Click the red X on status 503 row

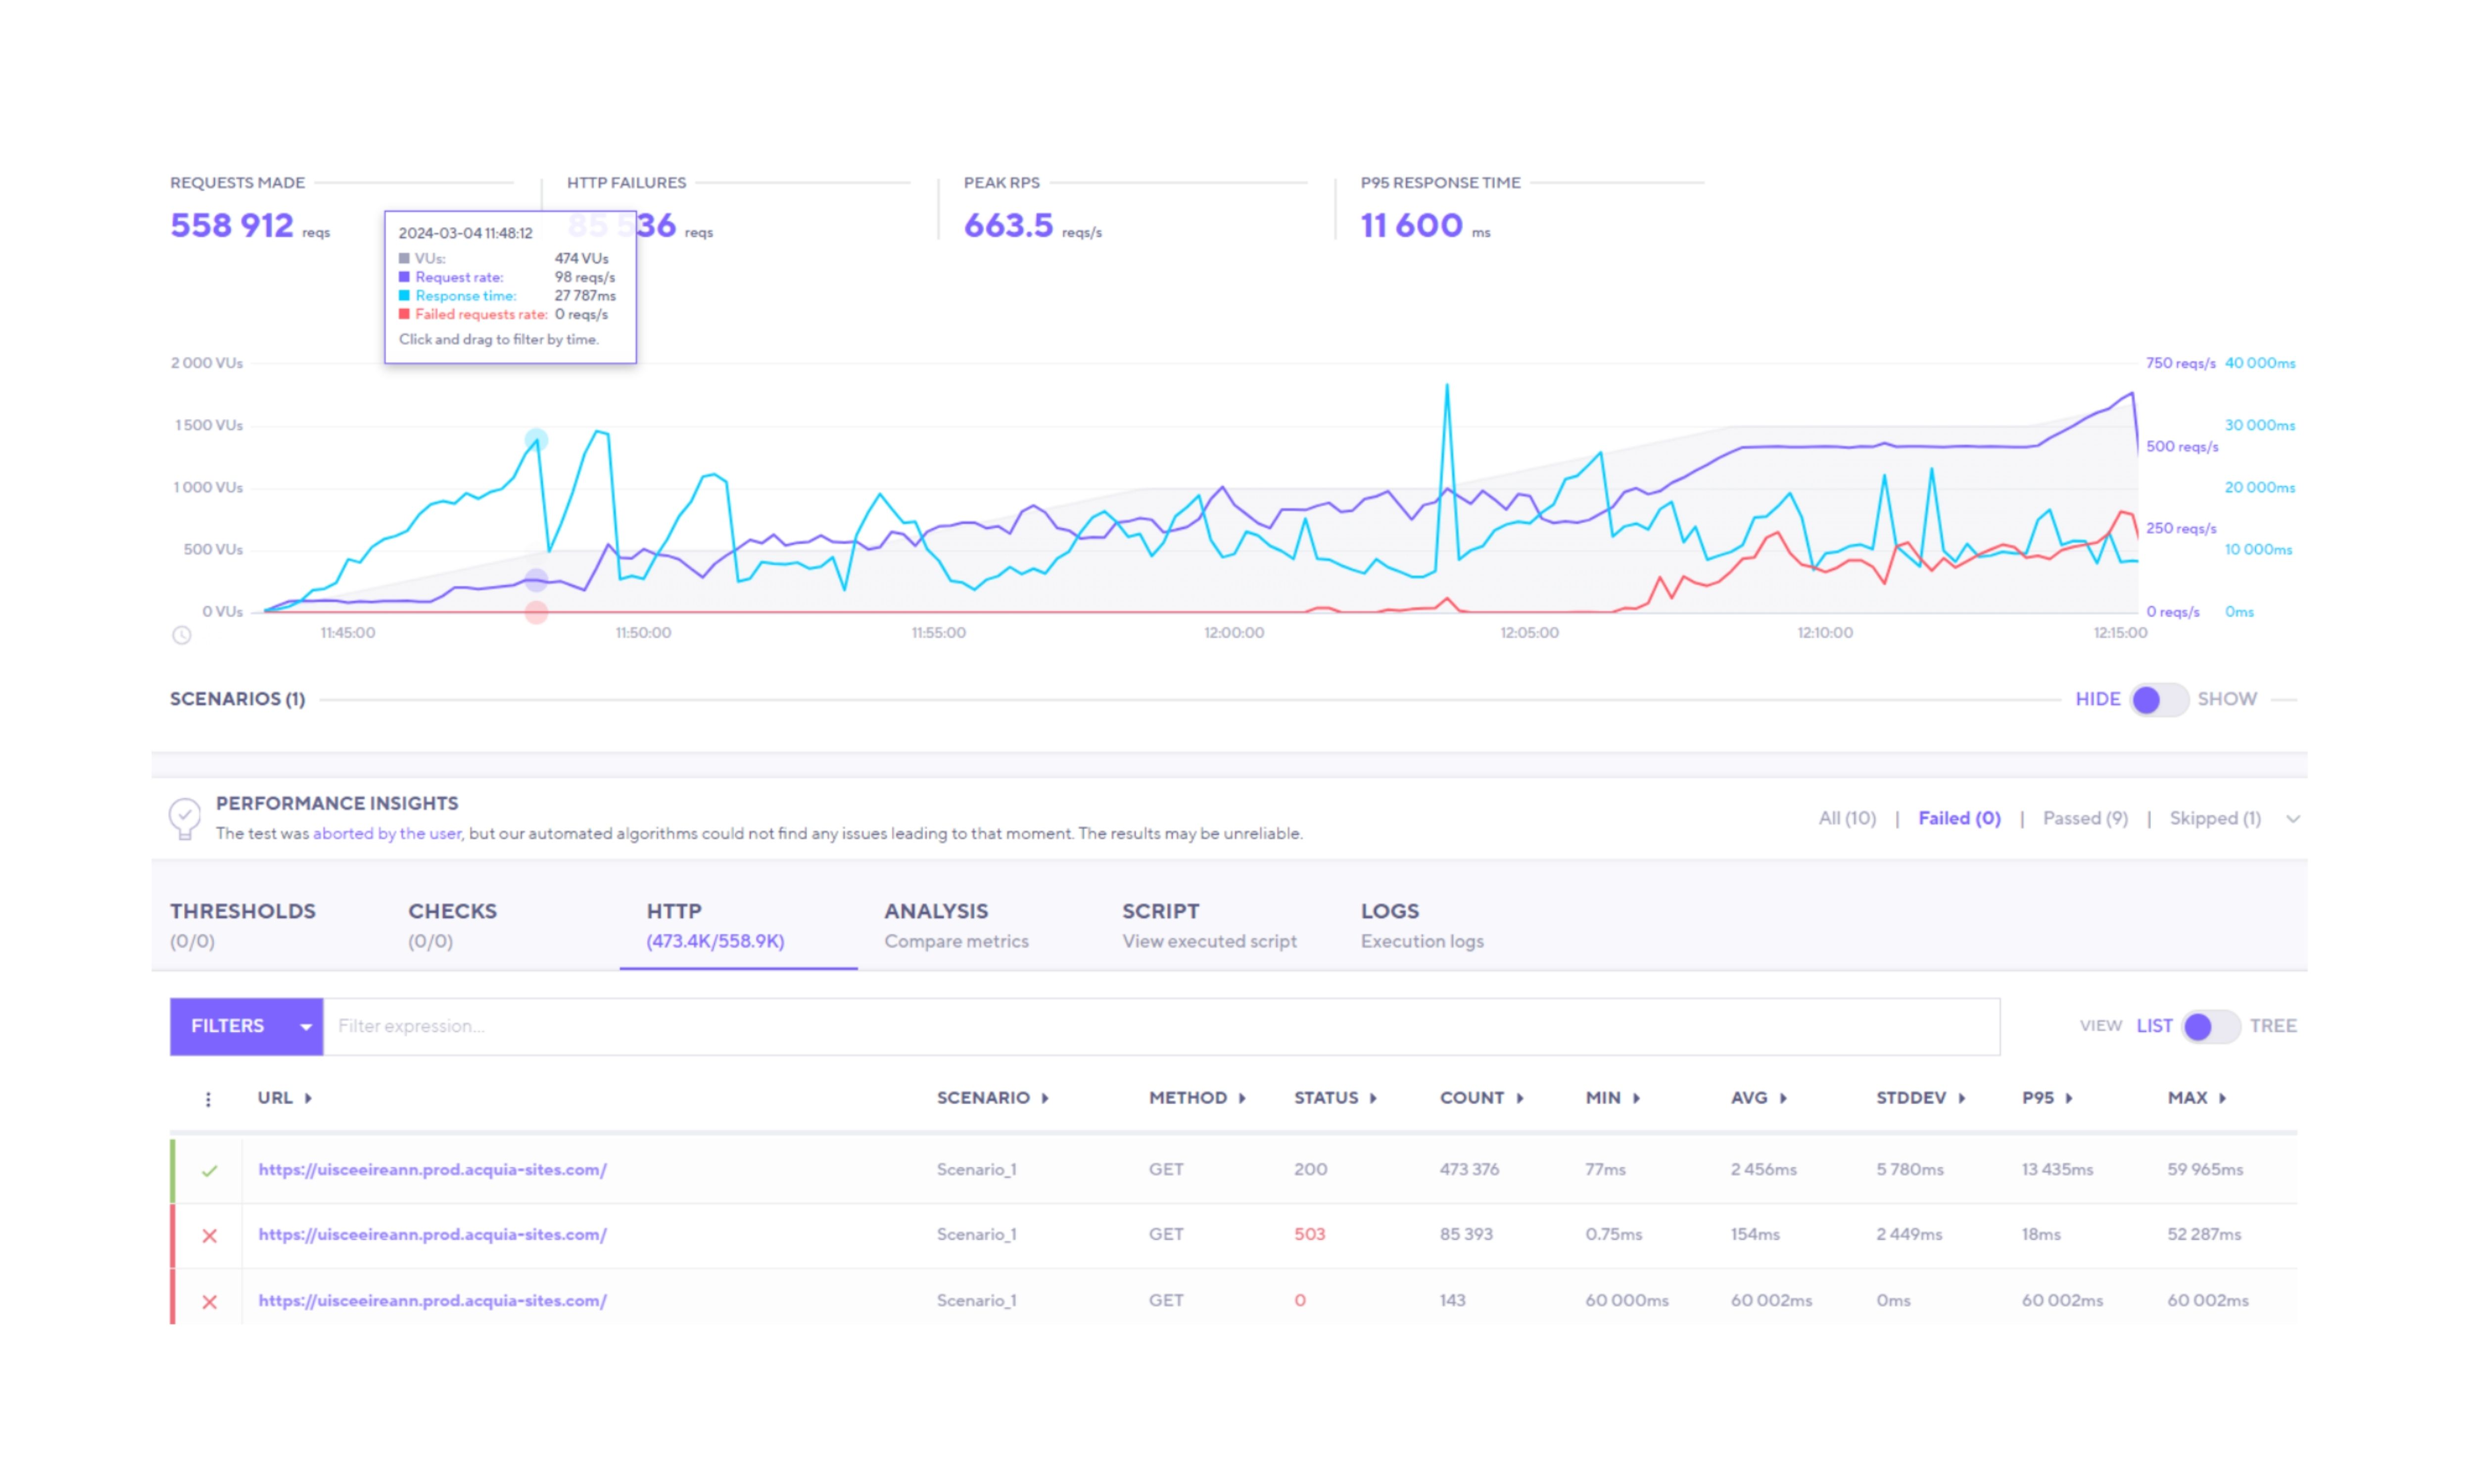click(x=209, y=1236)
